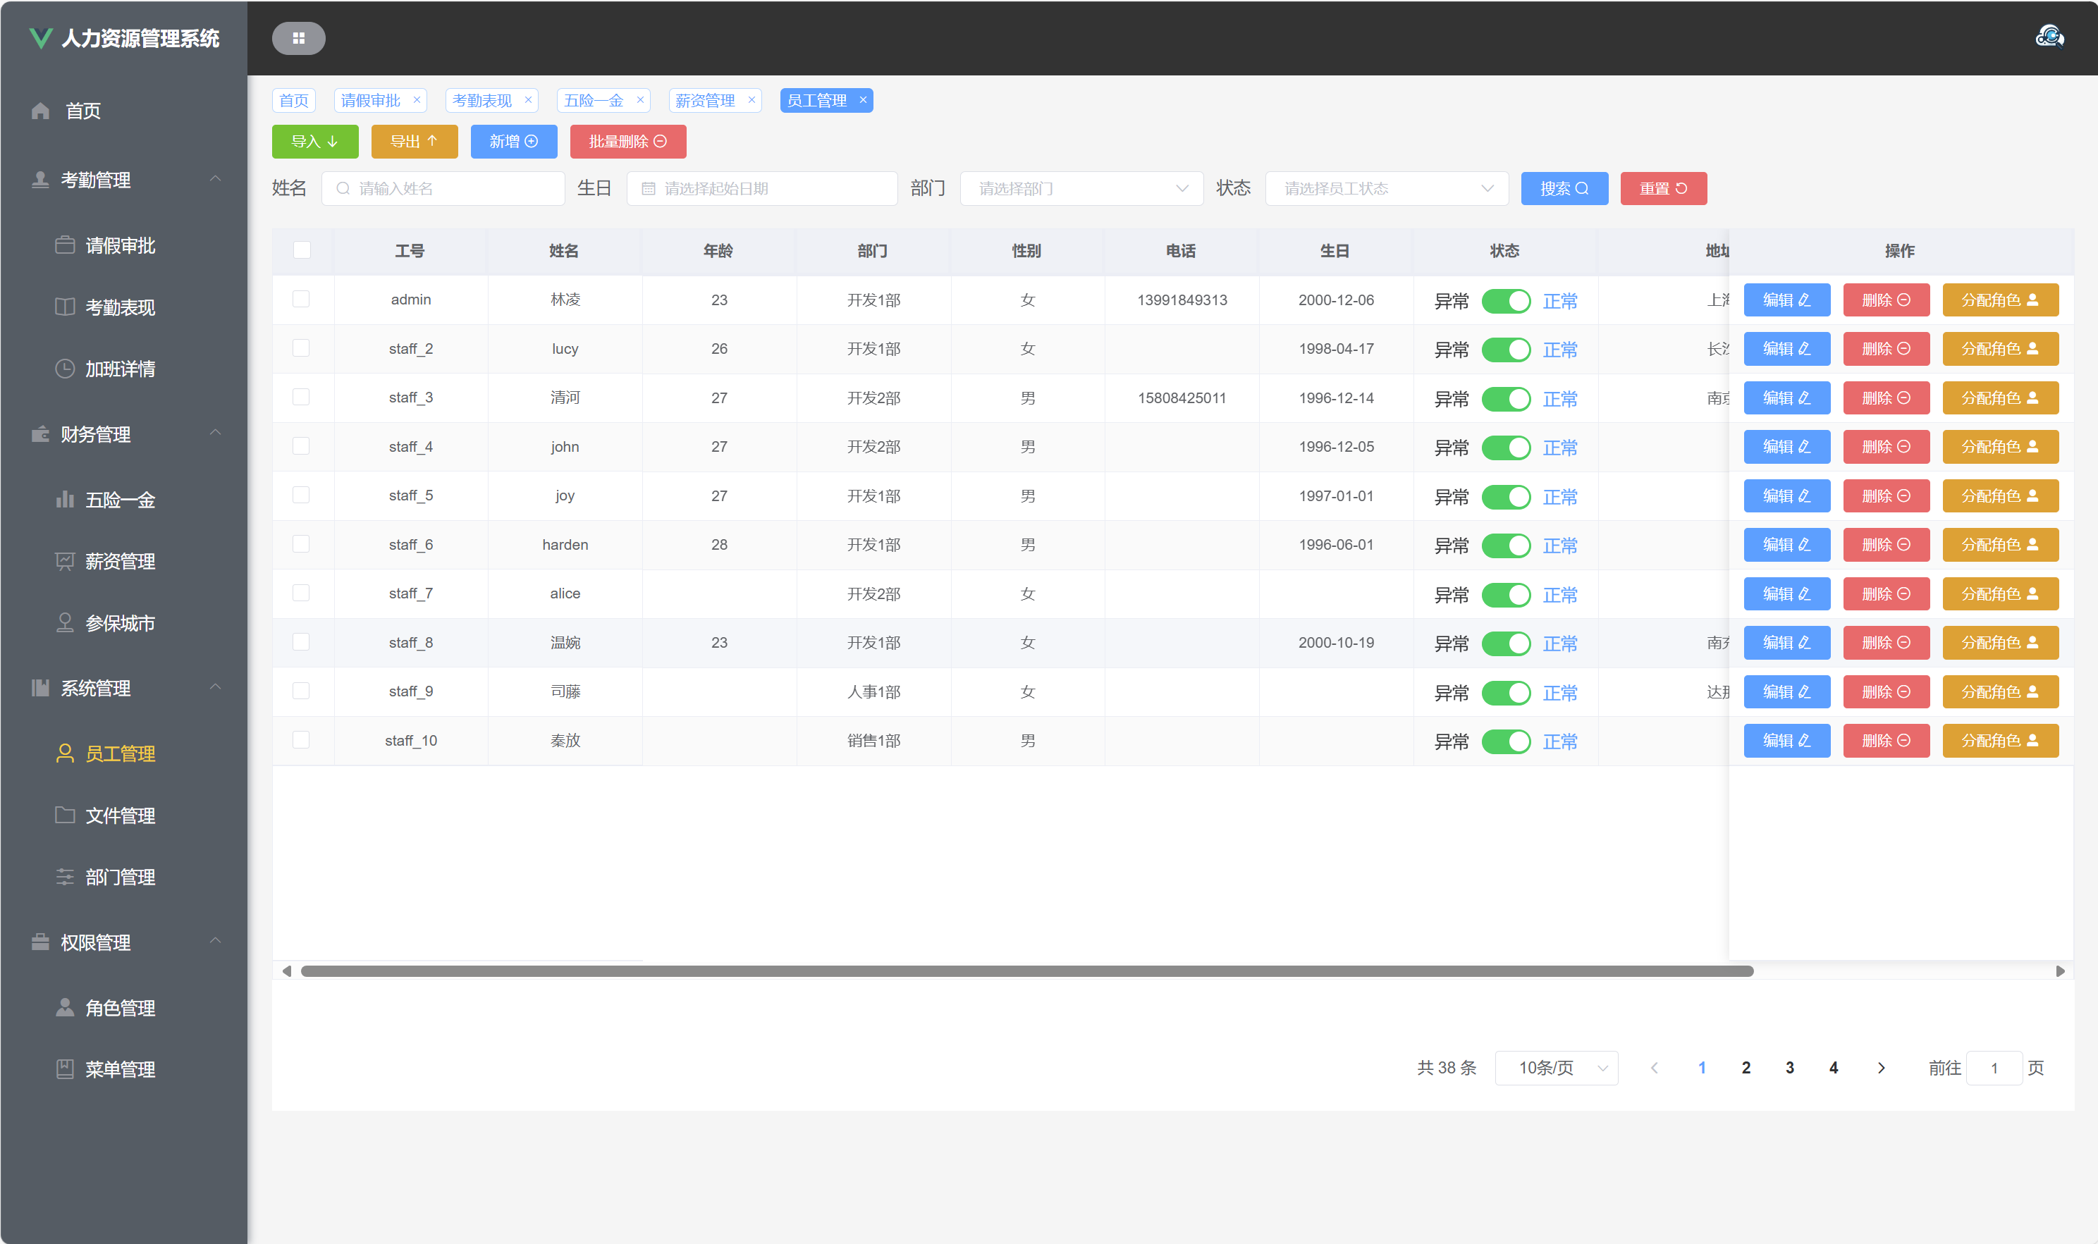Click the 员工管理 user icon in sidebar
2098x1244 pixels.
pyautogui.click(x=65, y=753)
